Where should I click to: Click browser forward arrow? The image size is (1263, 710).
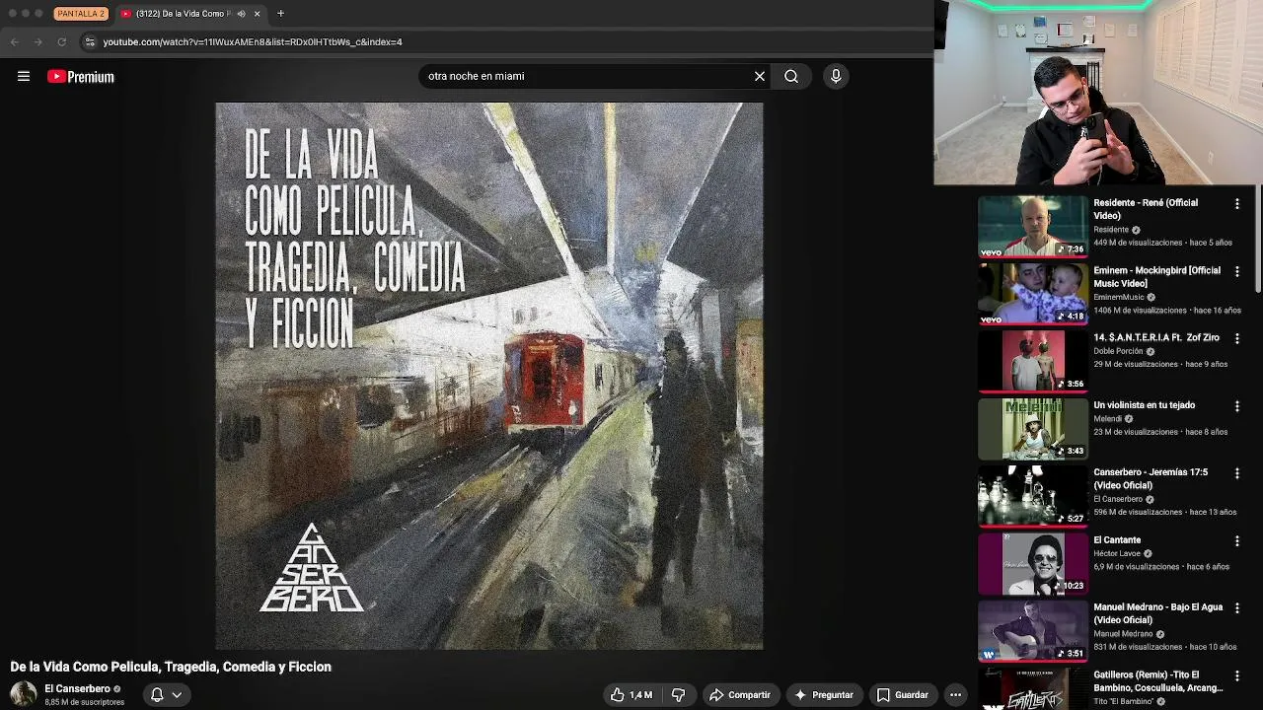click(x=37, y=41)
